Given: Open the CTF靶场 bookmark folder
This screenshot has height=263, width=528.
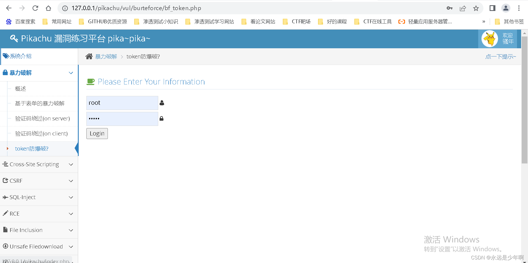Looking at the screenshot, I should [297, 22].
